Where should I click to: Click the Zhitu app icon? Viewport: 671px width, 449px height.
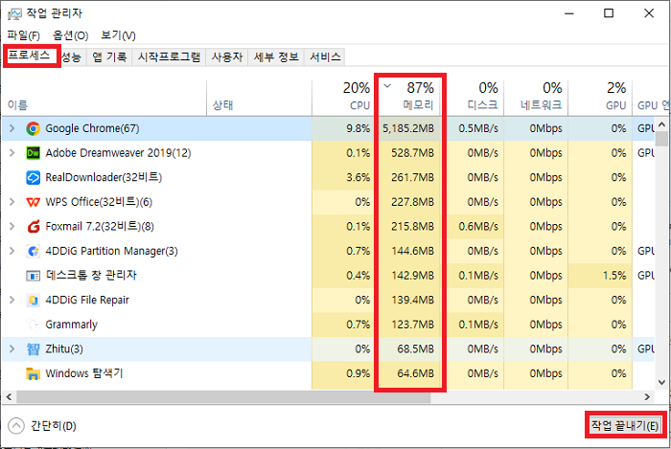click(33, 349)
